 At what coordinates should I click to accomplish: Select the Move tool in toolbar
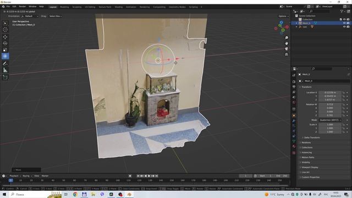coord(5,37)
